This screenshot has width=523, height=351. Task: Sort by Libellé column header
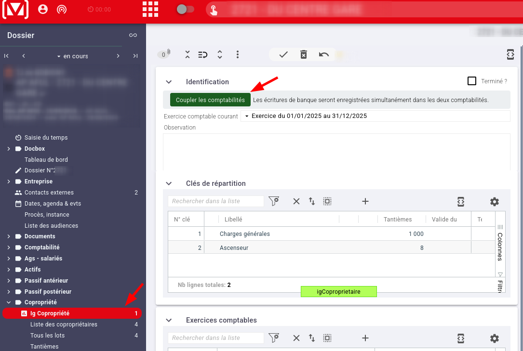point(233,220)
